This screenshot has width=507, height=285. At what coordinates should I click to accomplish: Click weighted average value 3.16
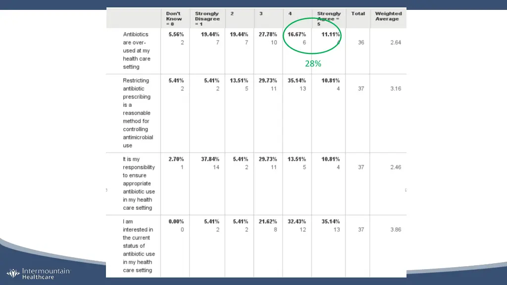396,89
